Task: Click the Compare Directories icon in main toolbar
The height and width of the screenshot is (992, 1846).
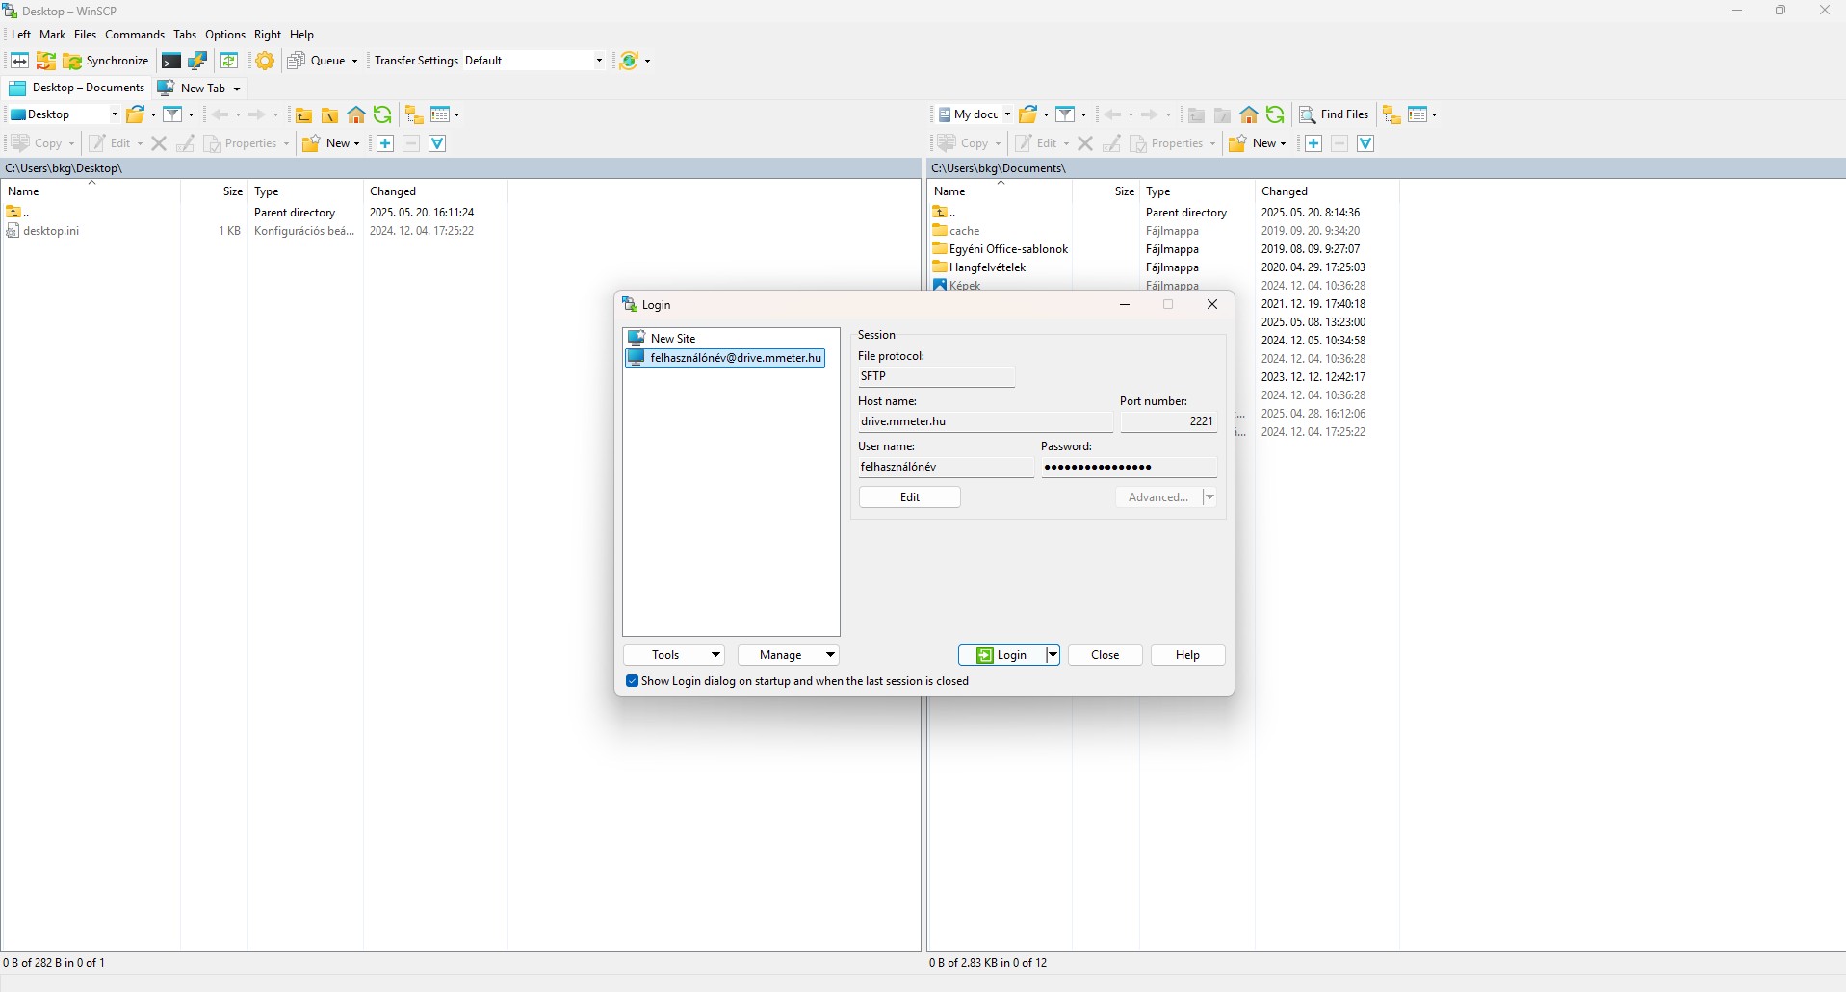Action: (x=19, y=61)
